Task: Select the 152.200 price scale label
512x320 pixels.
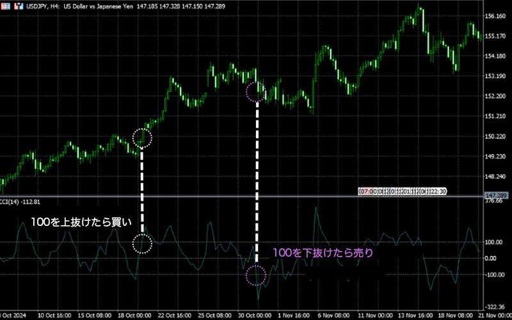Action: point(495,97)
